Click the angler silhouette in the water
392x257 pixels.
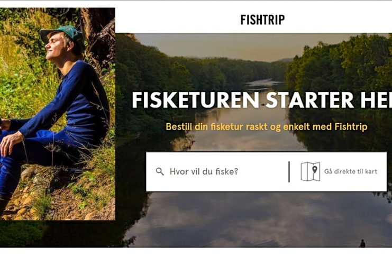tap(362, 243)
